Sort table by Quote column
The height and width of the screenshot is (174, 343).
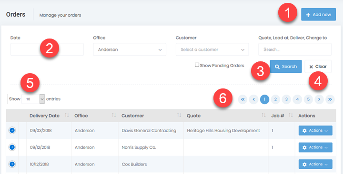(x=226, y=116)
